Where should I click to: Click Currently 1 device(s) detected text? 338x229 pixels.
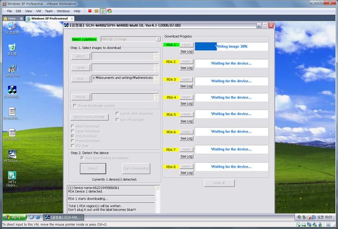(x=114, y=179)
